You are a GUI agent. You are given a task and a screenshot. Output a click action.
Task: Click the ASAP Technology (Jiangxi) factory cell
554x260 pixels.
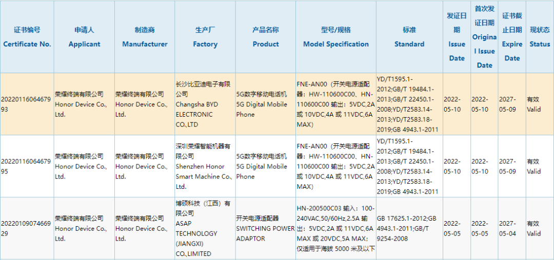tap(204, 228)
